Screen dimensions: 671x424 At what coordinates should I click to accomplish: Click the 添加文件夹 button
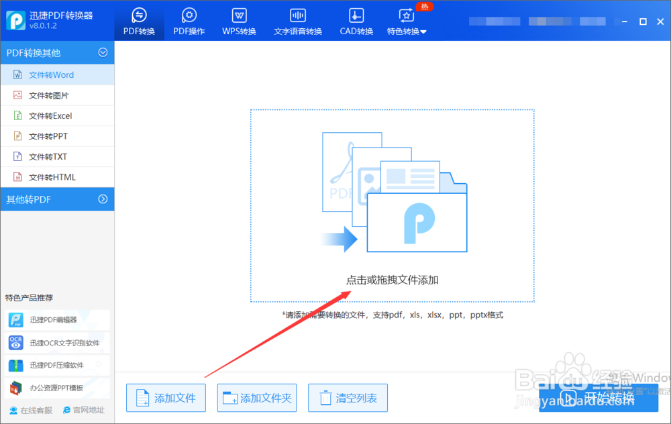click(x=257, y=398)
